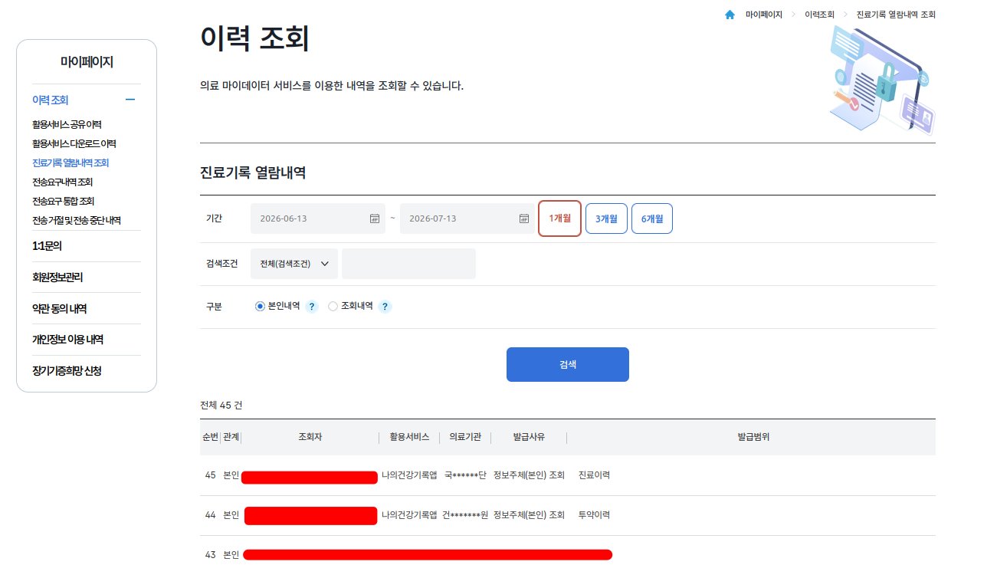
Task: Show help tooltip next to 본인내역
Action: pos(312,307)
